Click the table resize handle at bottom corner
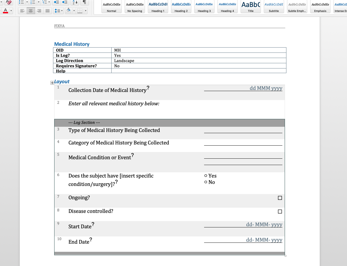 coord(286,256)
